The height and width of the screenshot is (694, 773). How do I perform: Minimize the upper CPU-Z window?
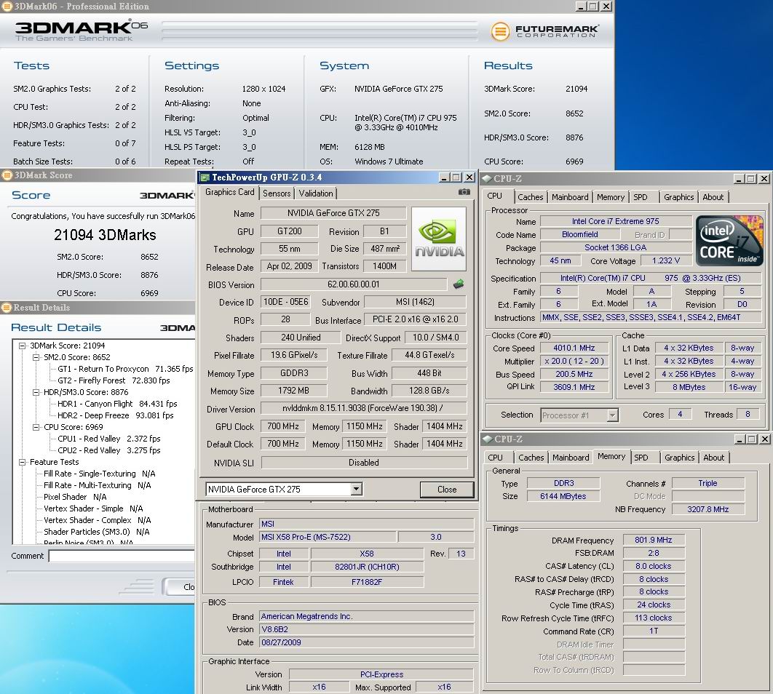739,179
